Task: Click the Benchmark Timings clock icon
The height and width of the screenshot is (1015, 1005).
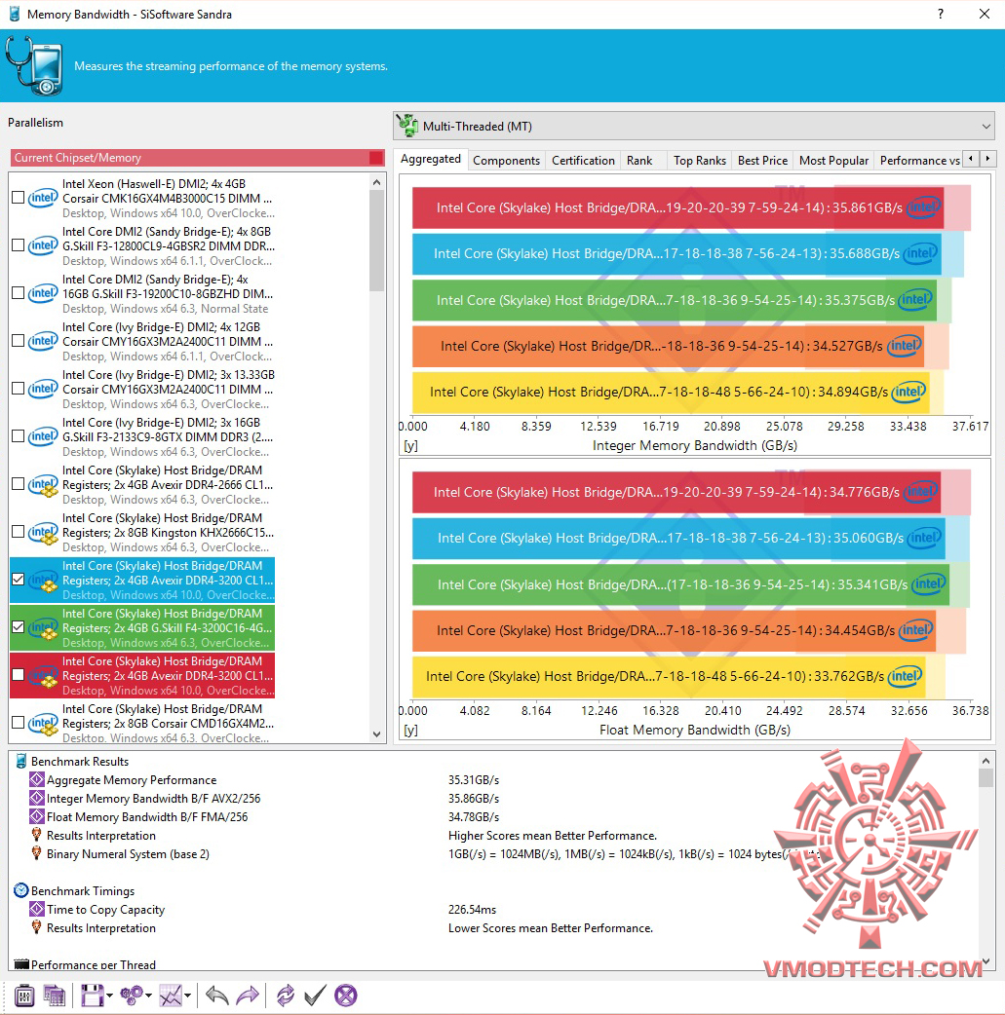Action: [21, 890]
